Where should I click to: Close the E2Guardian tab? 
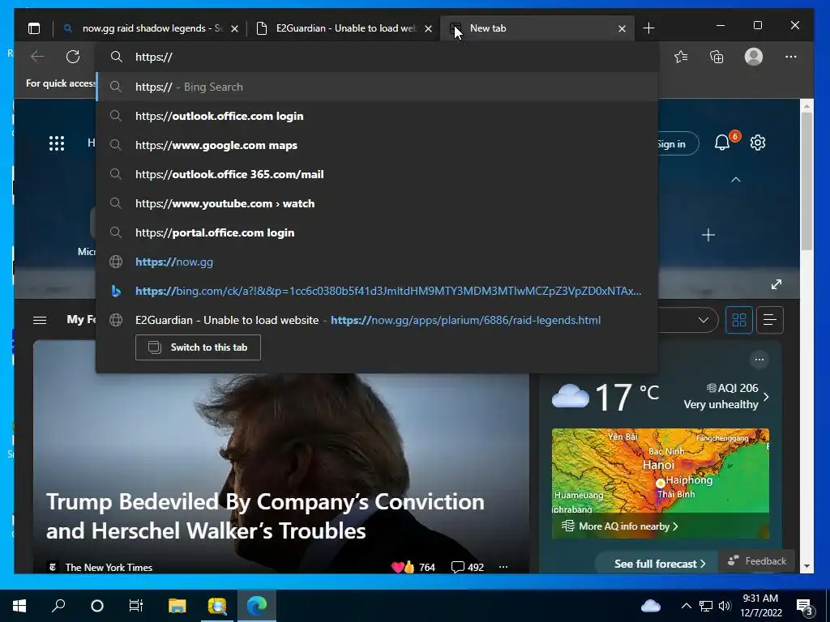428,28
